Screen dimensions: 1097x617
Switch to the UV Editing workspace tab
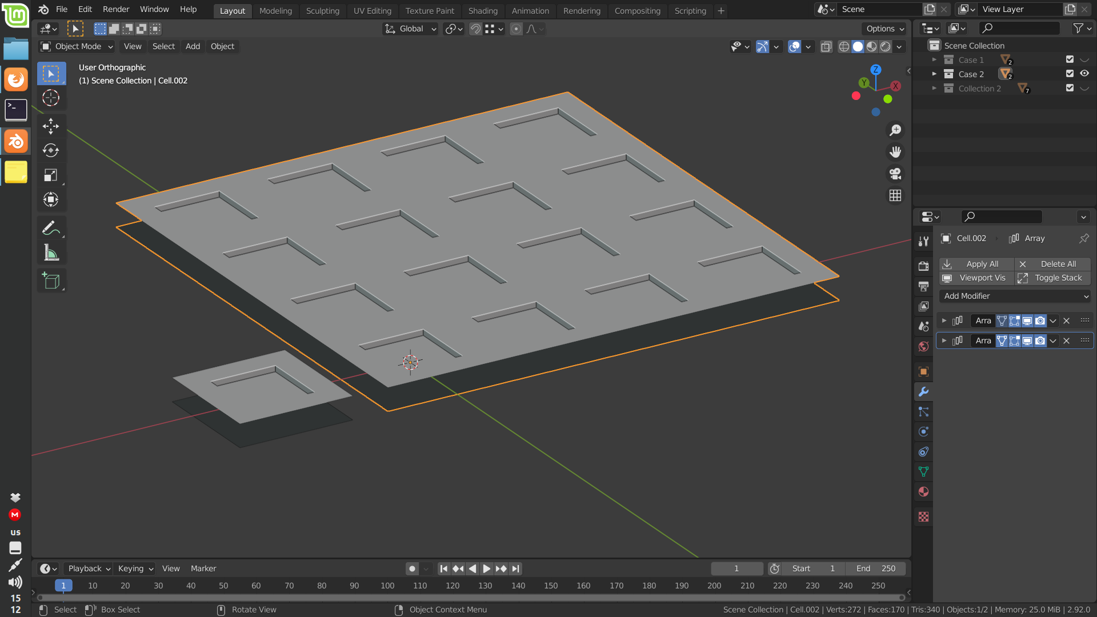point(373,11)
